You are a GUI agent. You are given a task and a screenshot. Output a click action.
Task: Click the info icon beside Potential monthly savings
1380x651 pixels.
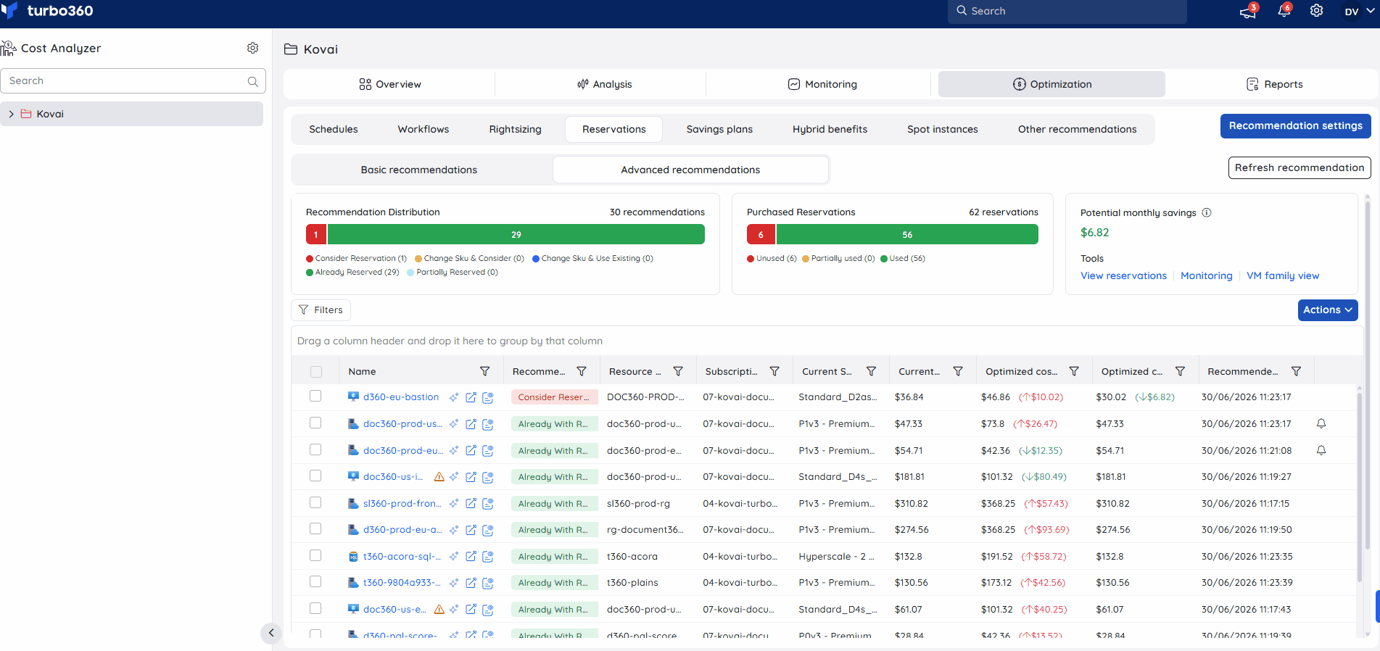pos(1207,212)
